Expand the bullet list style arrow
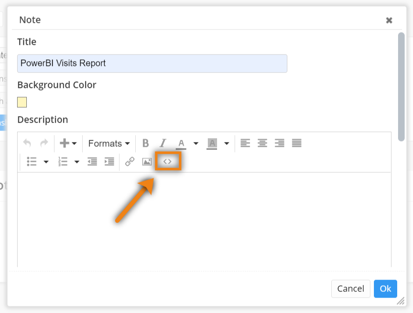This screenshot has width=413, height=313. (x=46, y=162)
